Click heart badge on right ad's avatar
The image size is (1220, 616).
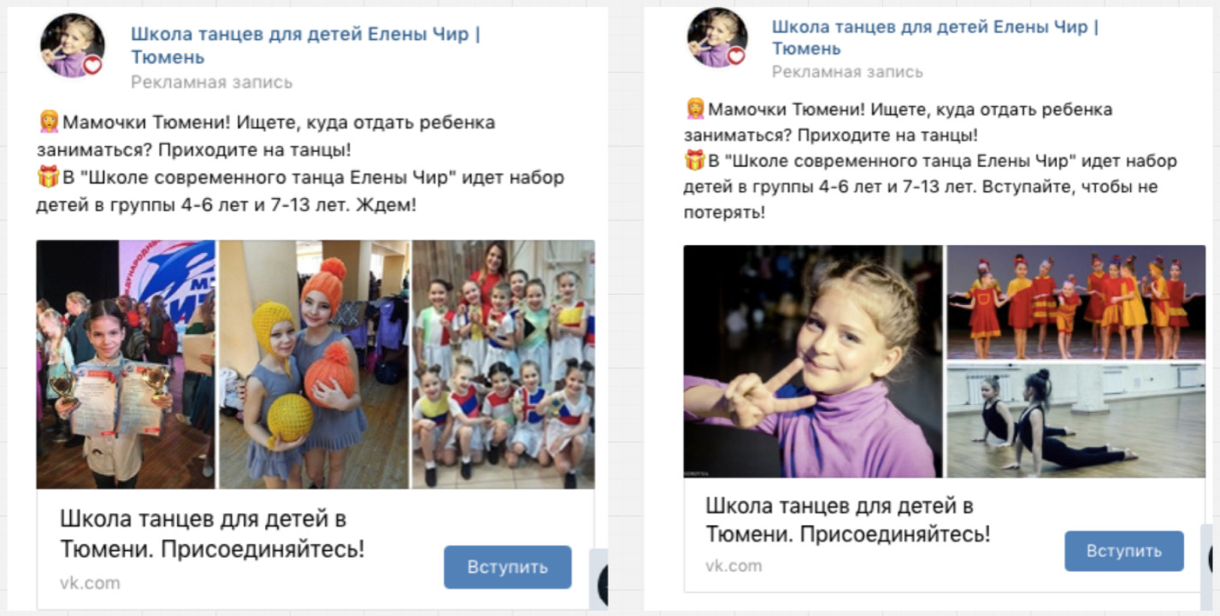pyautogui.click(x=735, y=56)
